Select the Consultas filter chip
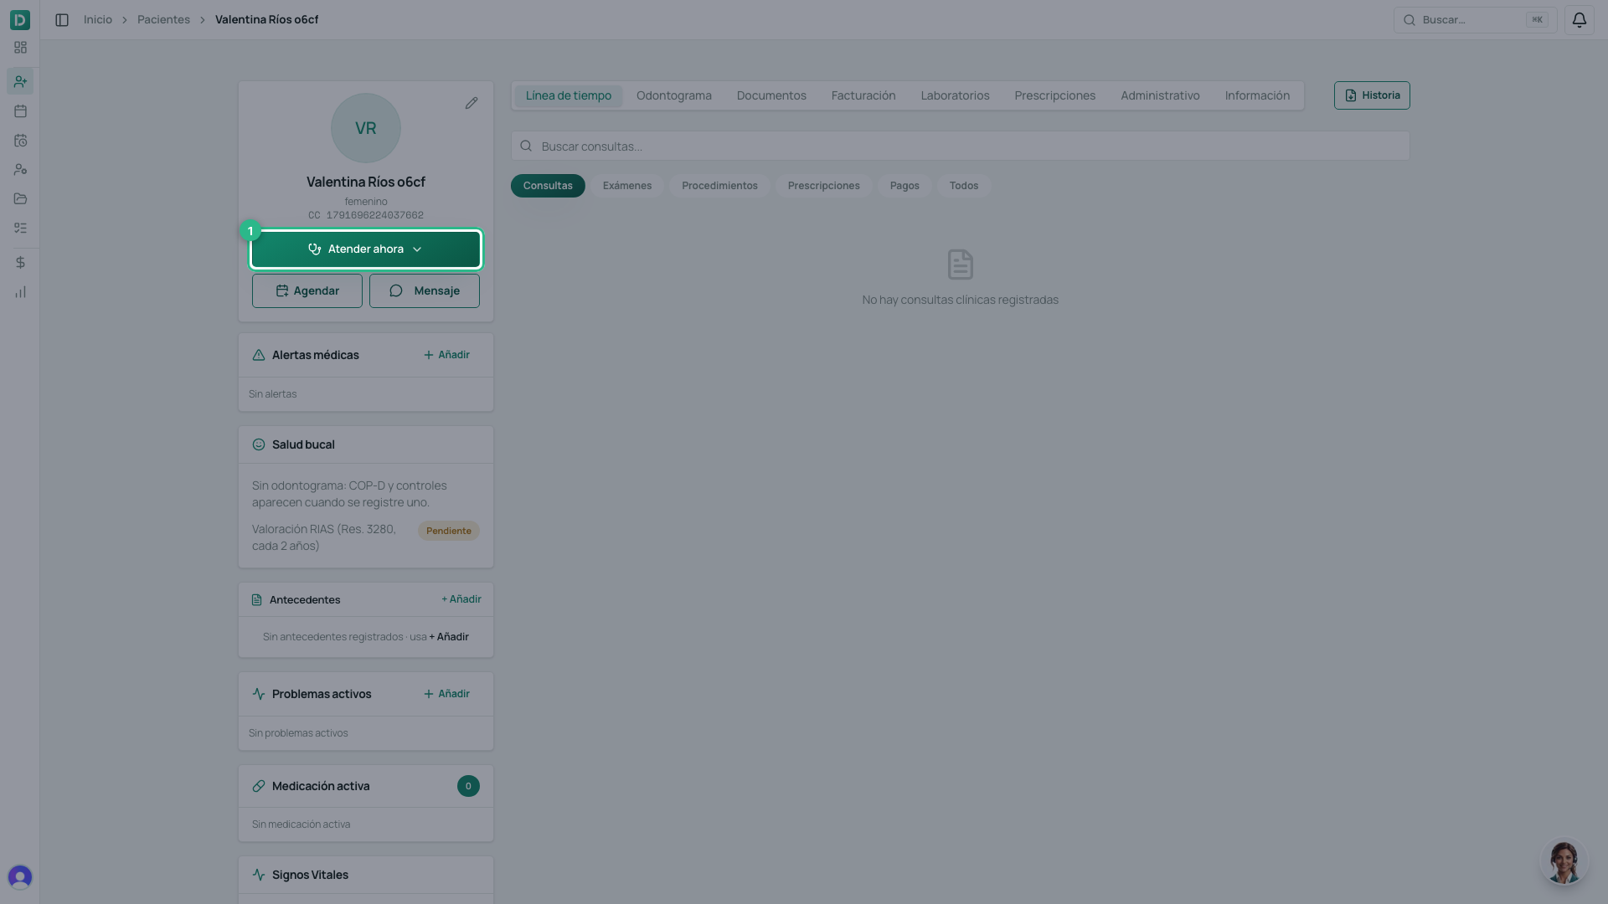 coord(548,186)
